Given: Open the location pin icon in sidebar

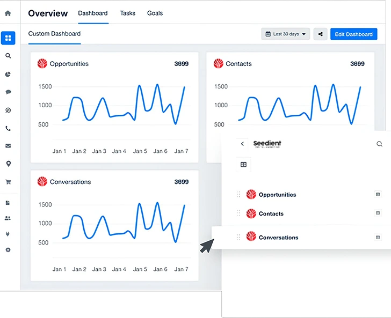Looking at the screenshot, I should [8, 164].
